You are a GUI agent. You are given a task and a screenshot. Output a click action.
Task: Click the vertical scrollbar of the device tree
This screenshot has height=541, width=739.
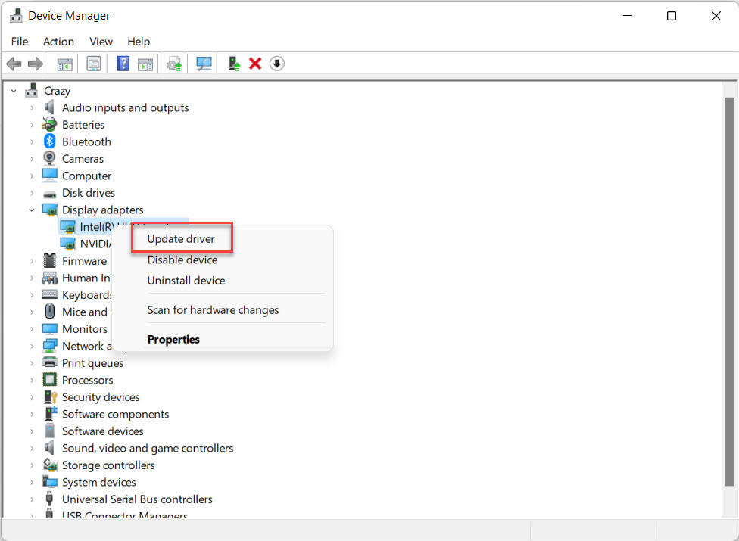pos(728,288)
